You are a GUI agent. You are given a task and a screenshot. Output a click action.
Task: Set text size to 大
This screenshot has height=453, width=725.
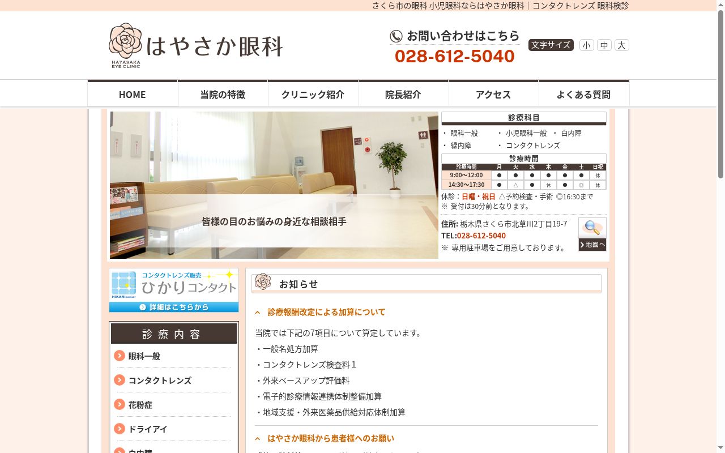(x=622, y=45)
